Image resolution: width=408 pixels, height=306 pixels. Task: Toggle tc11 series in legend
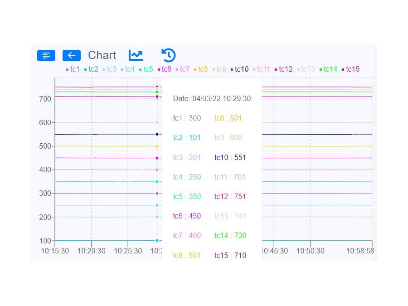[x=262, y=69]
